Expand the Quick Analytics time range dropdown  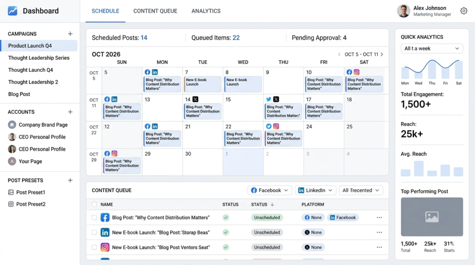point(431,49)
